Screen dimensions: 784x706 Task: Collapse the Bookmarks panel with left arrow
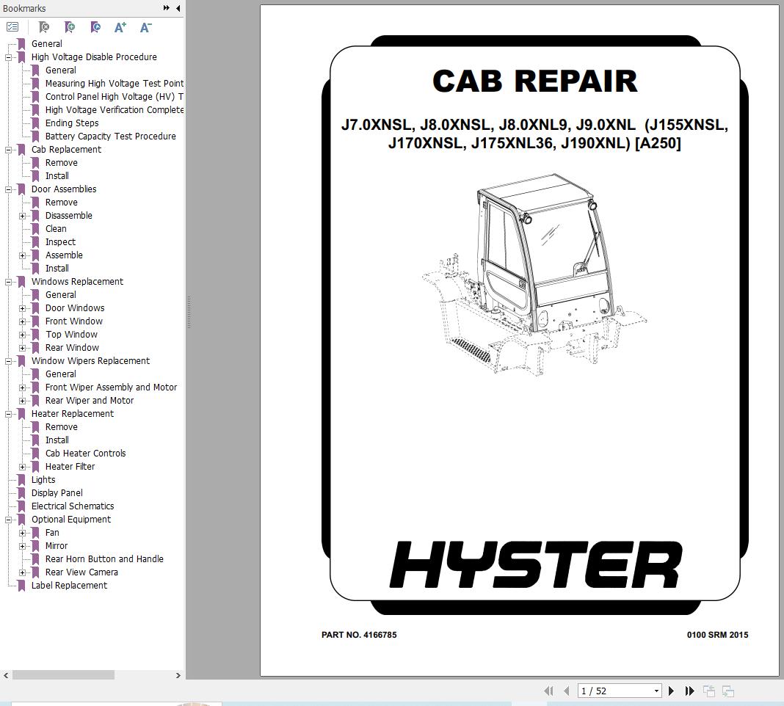tap(178, 8)
